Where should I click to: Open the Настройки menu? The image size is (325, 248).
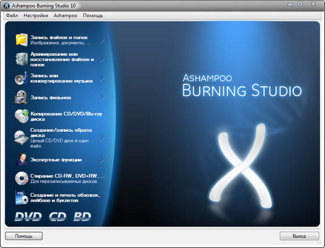point(35,16)
